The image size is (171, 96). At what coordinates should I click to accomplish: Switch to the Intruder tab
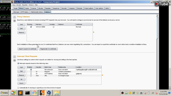(41, 8)
